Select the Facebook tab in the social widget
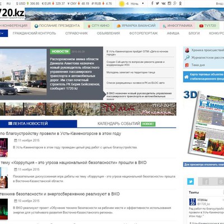Screen dimensions: 224x224 tap(206, 181)
